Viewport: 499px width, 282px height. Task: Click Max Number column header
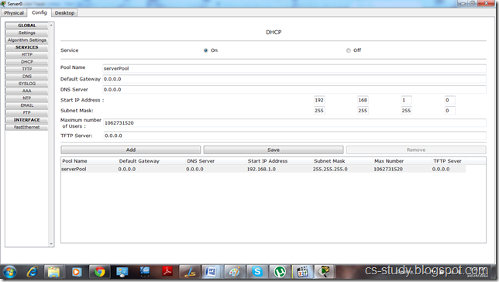coord(389,161)
